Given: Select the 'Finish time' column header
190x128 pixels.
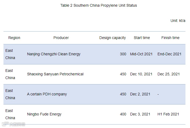Looking at the screenshot, I should point(170,38).
